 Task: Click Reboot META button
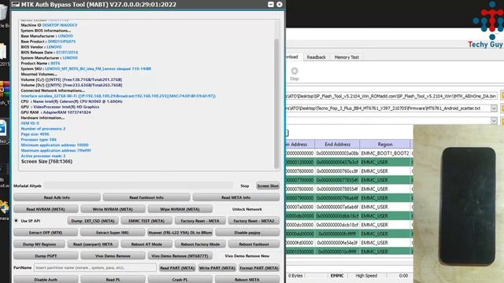click(247, 280)
